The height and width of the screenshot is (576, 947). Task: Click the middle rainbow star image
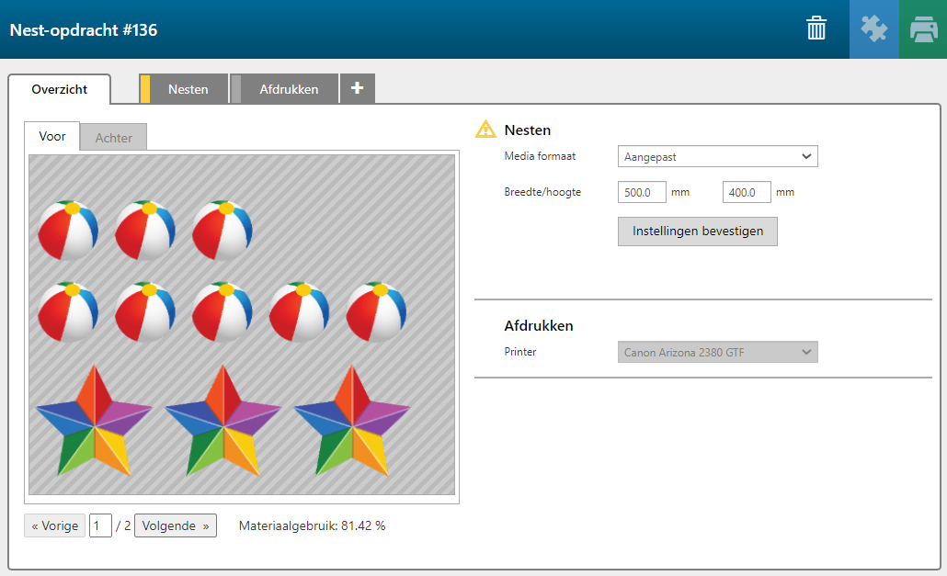pyautogui.click(x=222, y=420)
